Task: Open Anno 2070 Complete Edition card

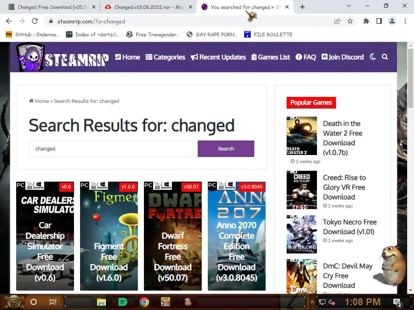Action: coord(237,236)
